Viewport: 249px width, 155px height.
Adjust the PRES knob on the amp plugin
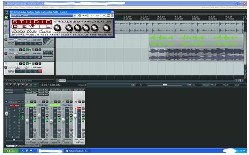coord(95,28)
